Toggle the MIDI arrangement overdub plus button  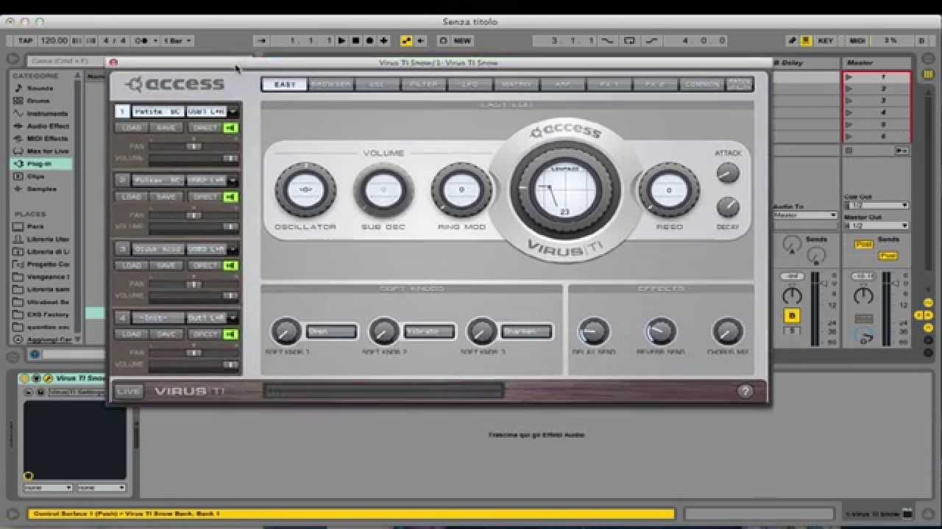[383, 40]
